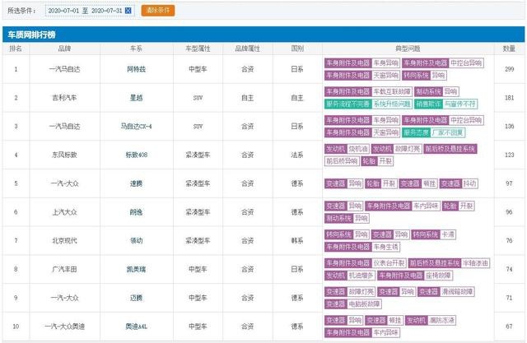Click the 烧机油 tag in 标致408 row

point(358,149)
